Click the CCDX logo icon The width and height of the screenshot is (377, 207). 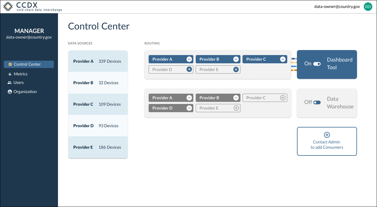click(x=8, y=6)
